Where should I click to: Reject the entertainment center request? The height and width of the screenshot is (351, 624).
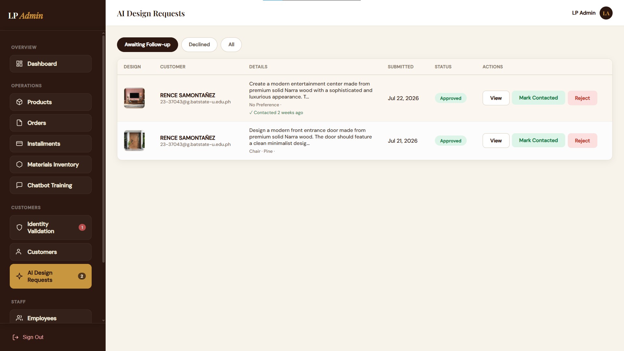tap(582, 98)
